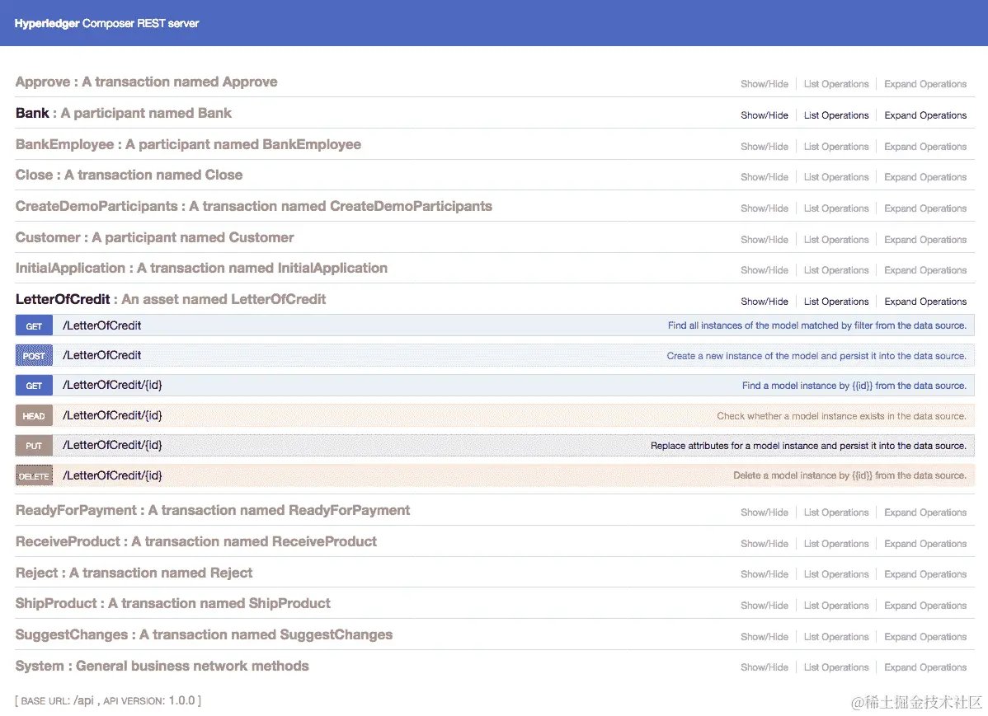Click Expand Operations for Approve
The width and height of the screenshot is (988, 716).
tap(925, 84)
